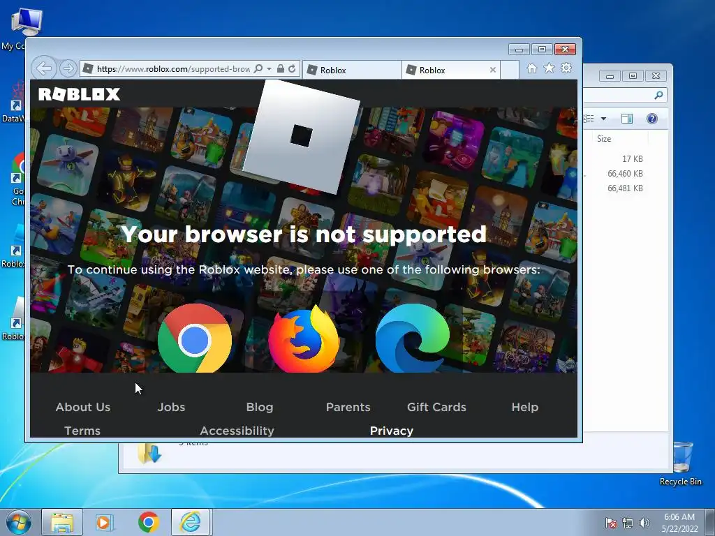
Task: Select the 66,481 KB file size entry
Action: 625,188
